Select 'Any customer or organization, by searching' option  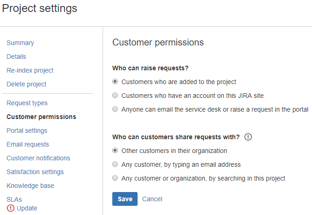(115, 178)
